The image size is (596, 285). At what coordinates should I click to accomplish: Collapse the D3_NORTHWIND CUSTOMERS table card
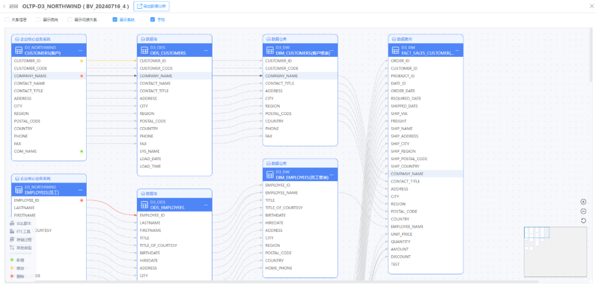[80, 50]
